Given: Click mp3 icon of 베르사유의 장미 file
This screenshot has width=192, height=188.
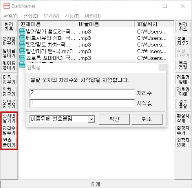Looking at the screenshot, I should (x=22, y=38).
